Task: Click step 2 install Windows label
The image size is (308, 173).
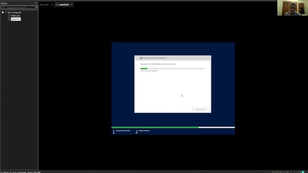Action: click(x=144, y=131)
